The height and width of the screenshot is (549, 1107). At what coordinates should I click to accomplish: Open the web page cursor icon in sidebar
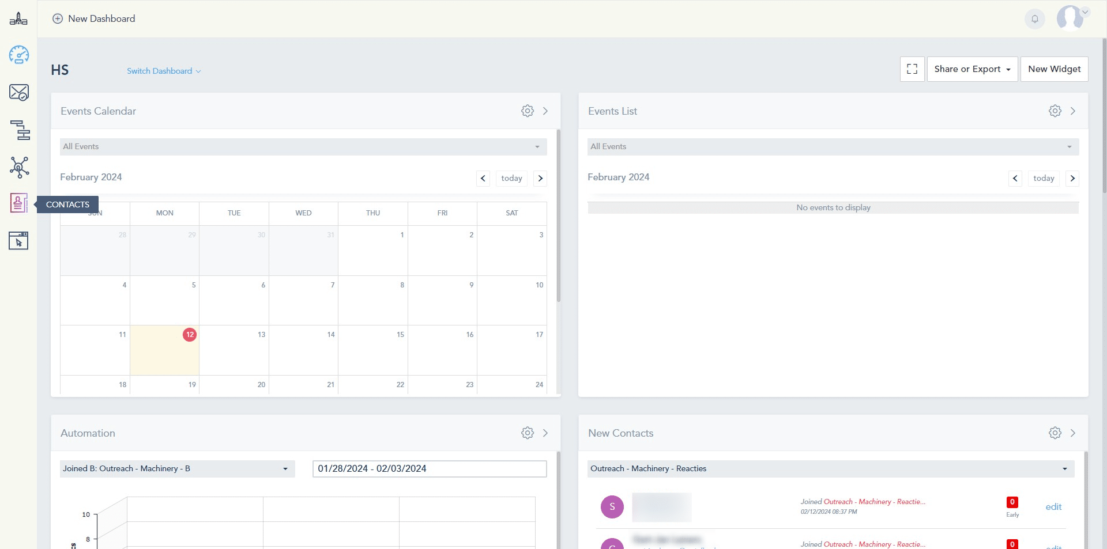[18, 241]
